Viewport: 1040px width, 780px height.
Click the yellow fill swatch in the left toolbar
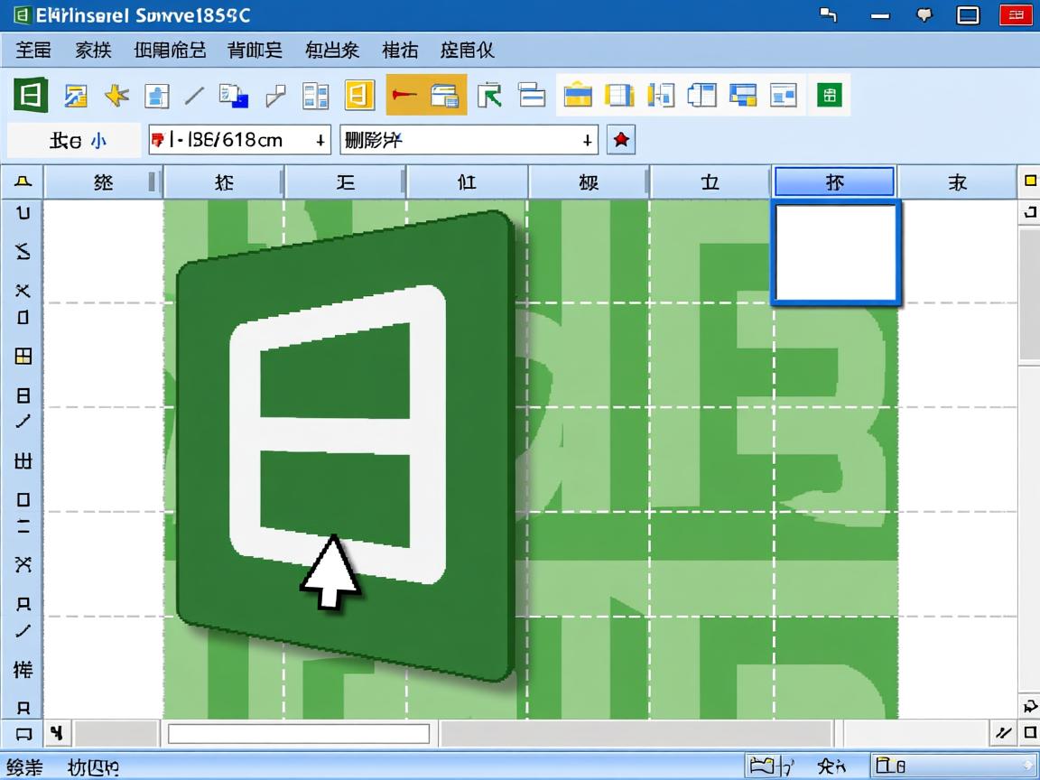click(x=23, y=356)
